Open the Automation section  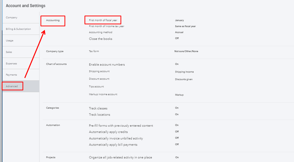tap(53, 125)
